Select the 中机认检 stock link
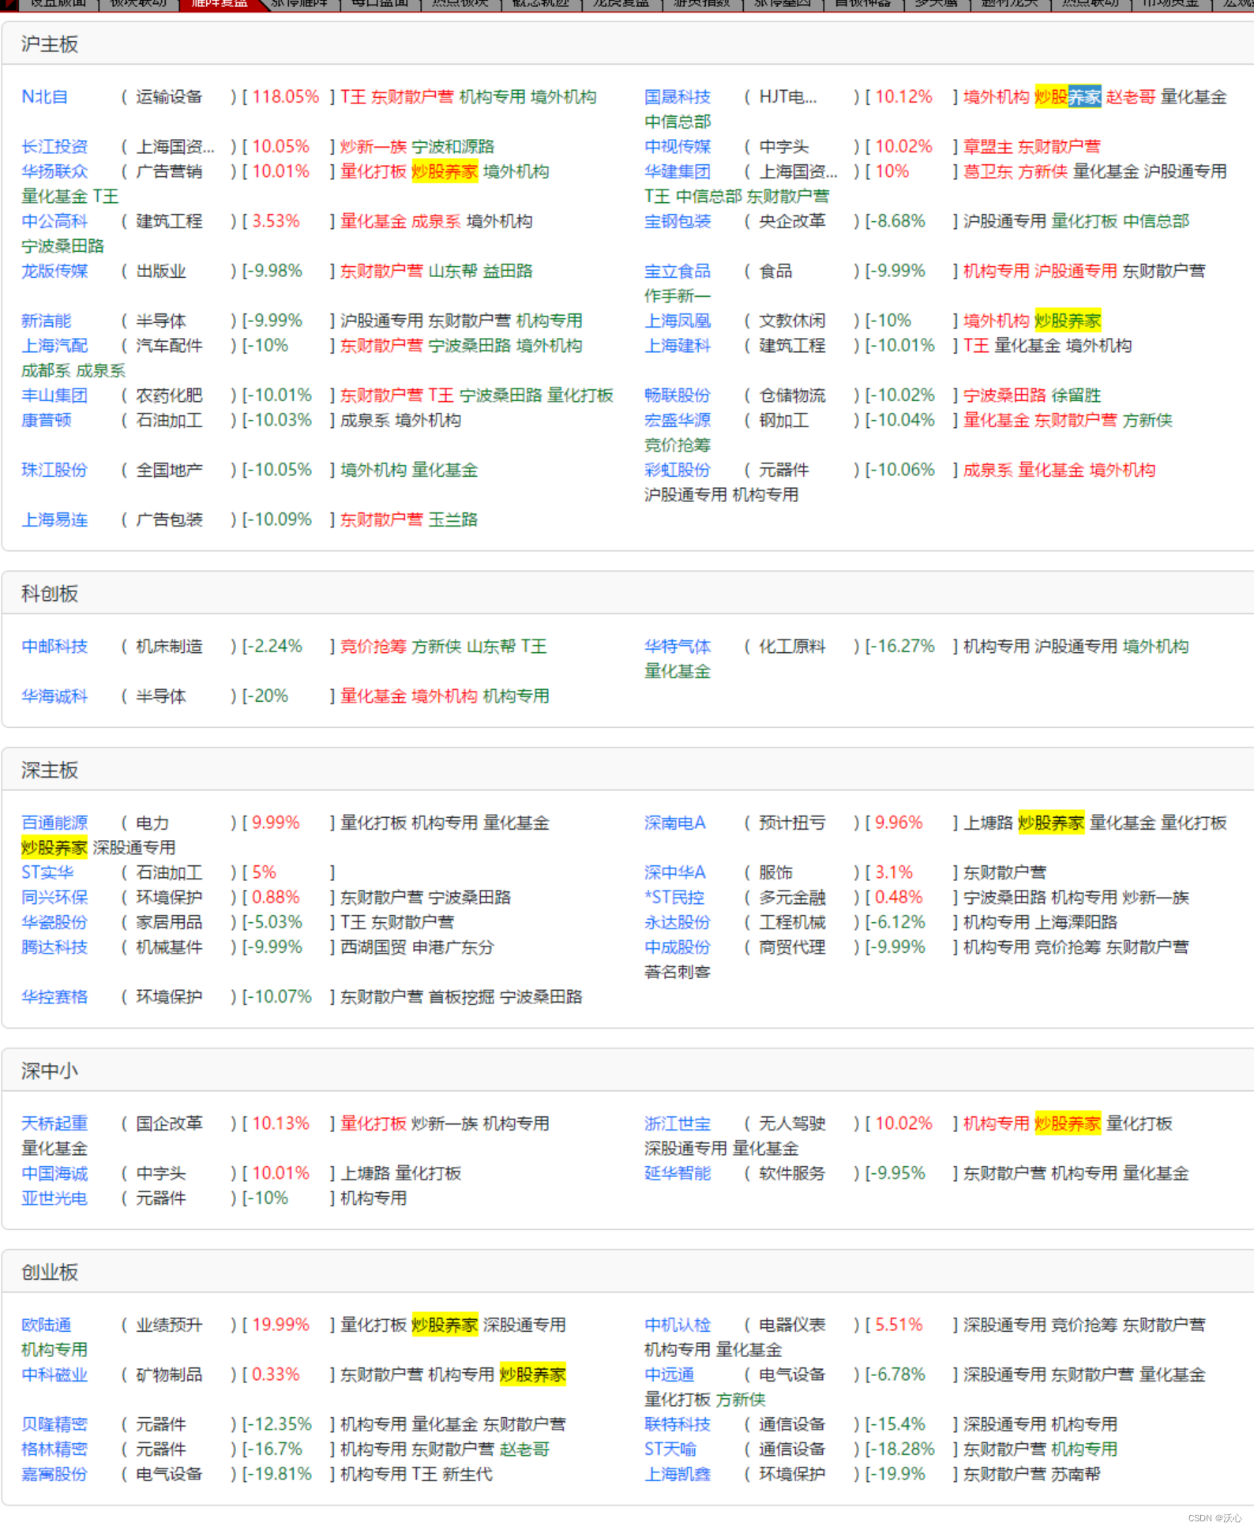 (x=678, y=1325)
